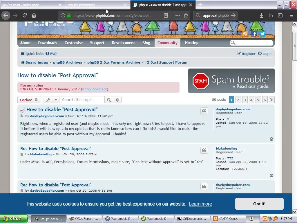Go to next page arrow in pagination

(x=271, y=100)
